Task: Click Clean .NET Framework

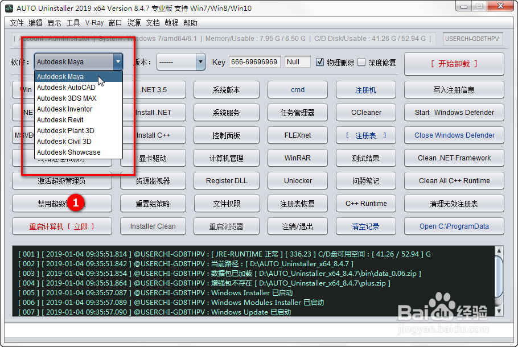Action: 454,158
